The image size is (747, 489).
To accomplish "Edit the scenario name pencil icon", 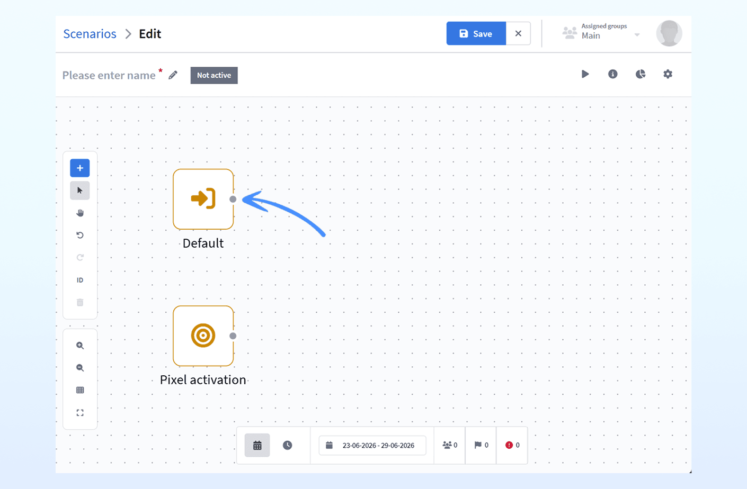I will click(x=173, y=75).
